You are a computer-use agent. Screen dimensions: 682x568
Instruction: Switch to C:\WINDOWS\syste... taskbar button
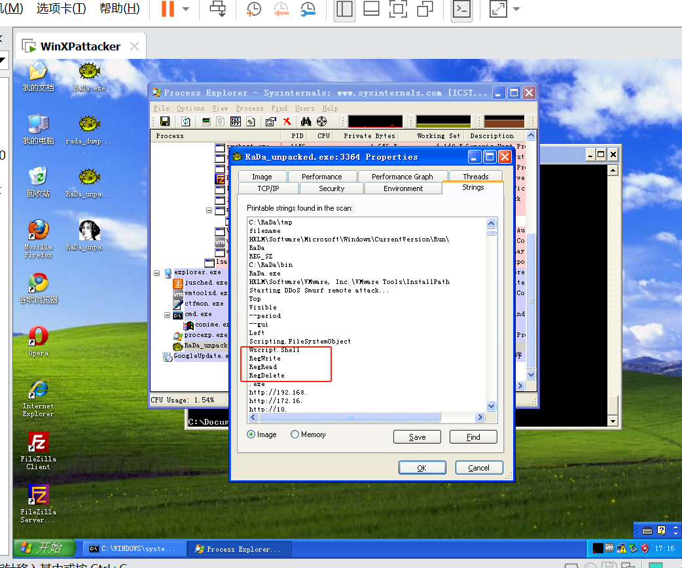[x=135, y=549]
